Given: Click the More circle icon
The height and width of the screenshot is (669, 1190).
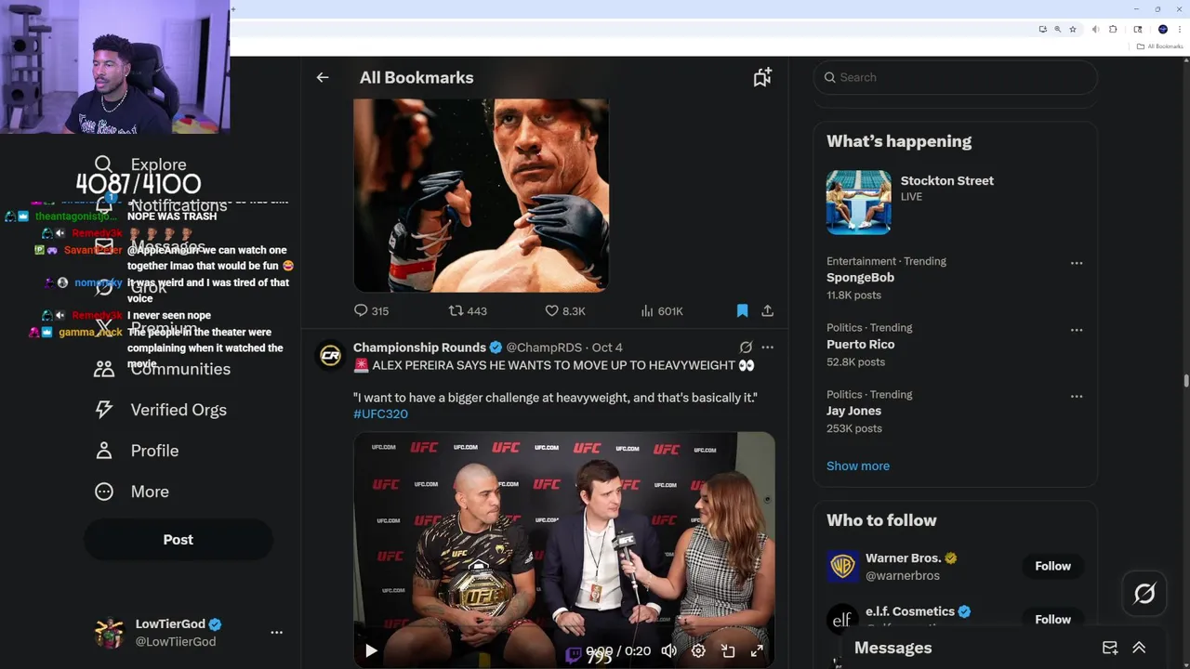Looking at the screenshot, I should (x=104, y=492).
